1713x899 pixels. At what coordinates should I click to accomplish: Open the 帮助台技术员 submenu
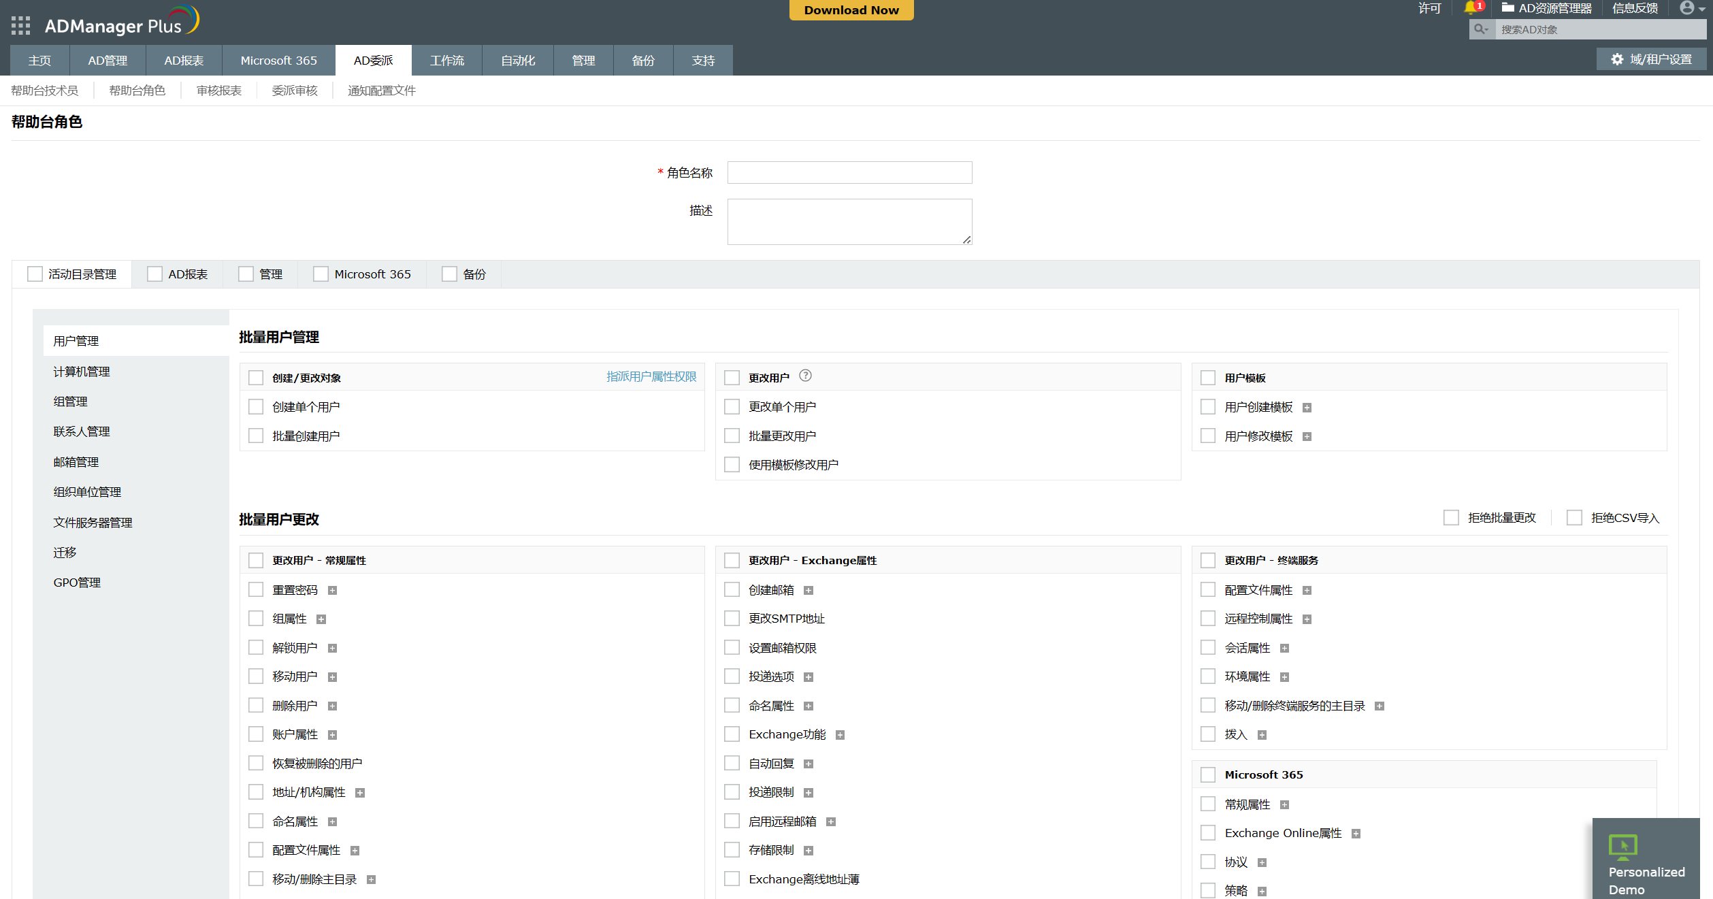pos(45,91)
